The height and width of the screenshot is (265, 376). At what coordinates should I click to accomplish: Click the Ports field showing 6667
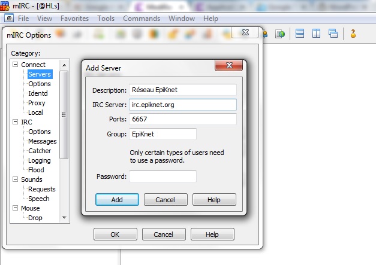[x=183, y=119]
